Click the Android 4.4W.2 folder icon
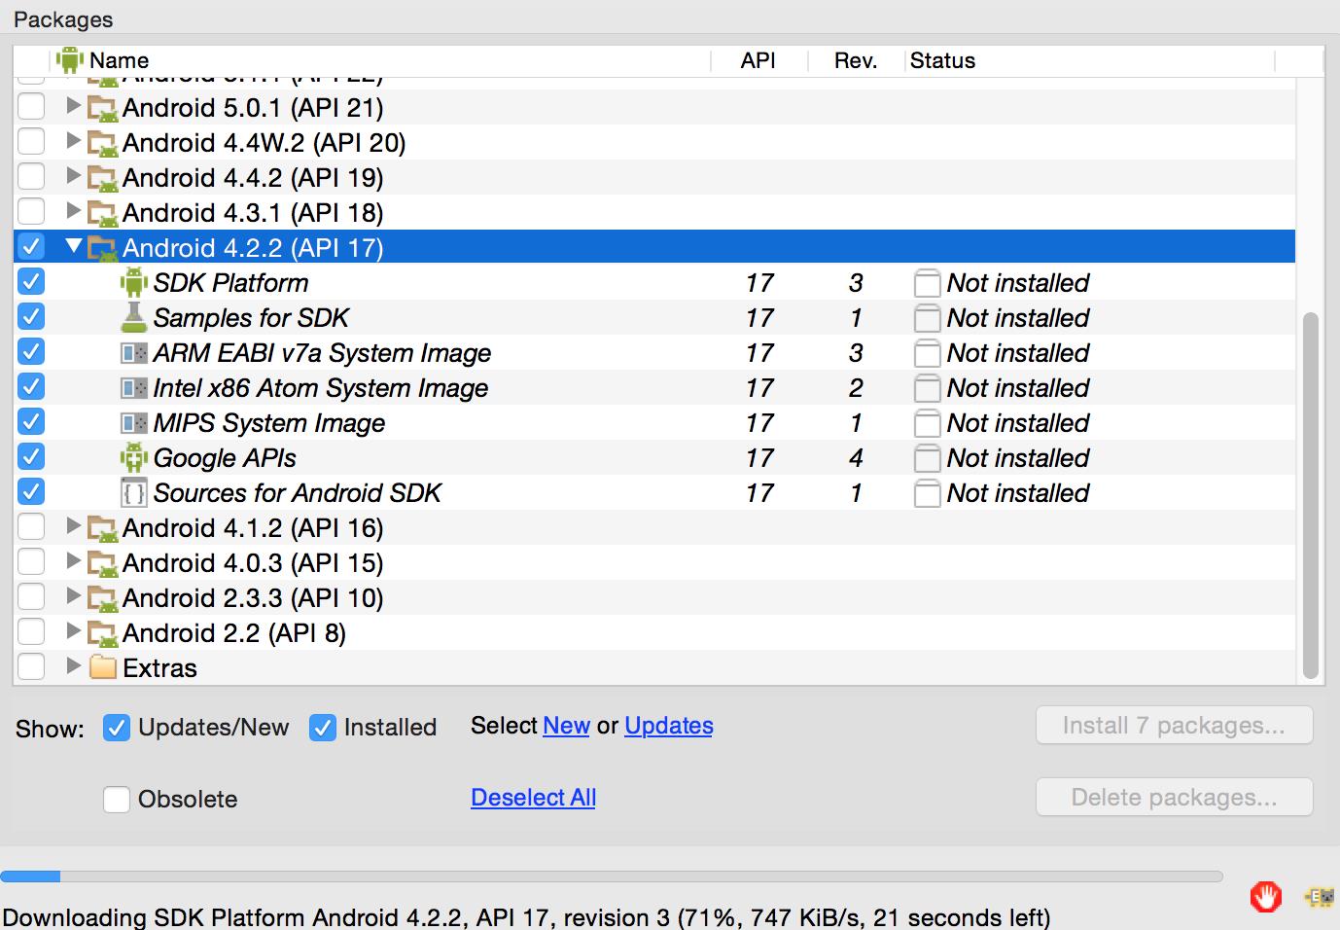 [102, 143]
